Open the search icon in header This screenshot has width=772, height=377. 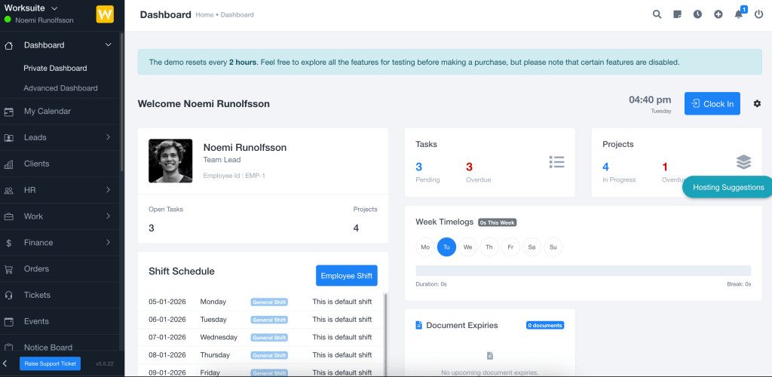click(x=657, y=14)
